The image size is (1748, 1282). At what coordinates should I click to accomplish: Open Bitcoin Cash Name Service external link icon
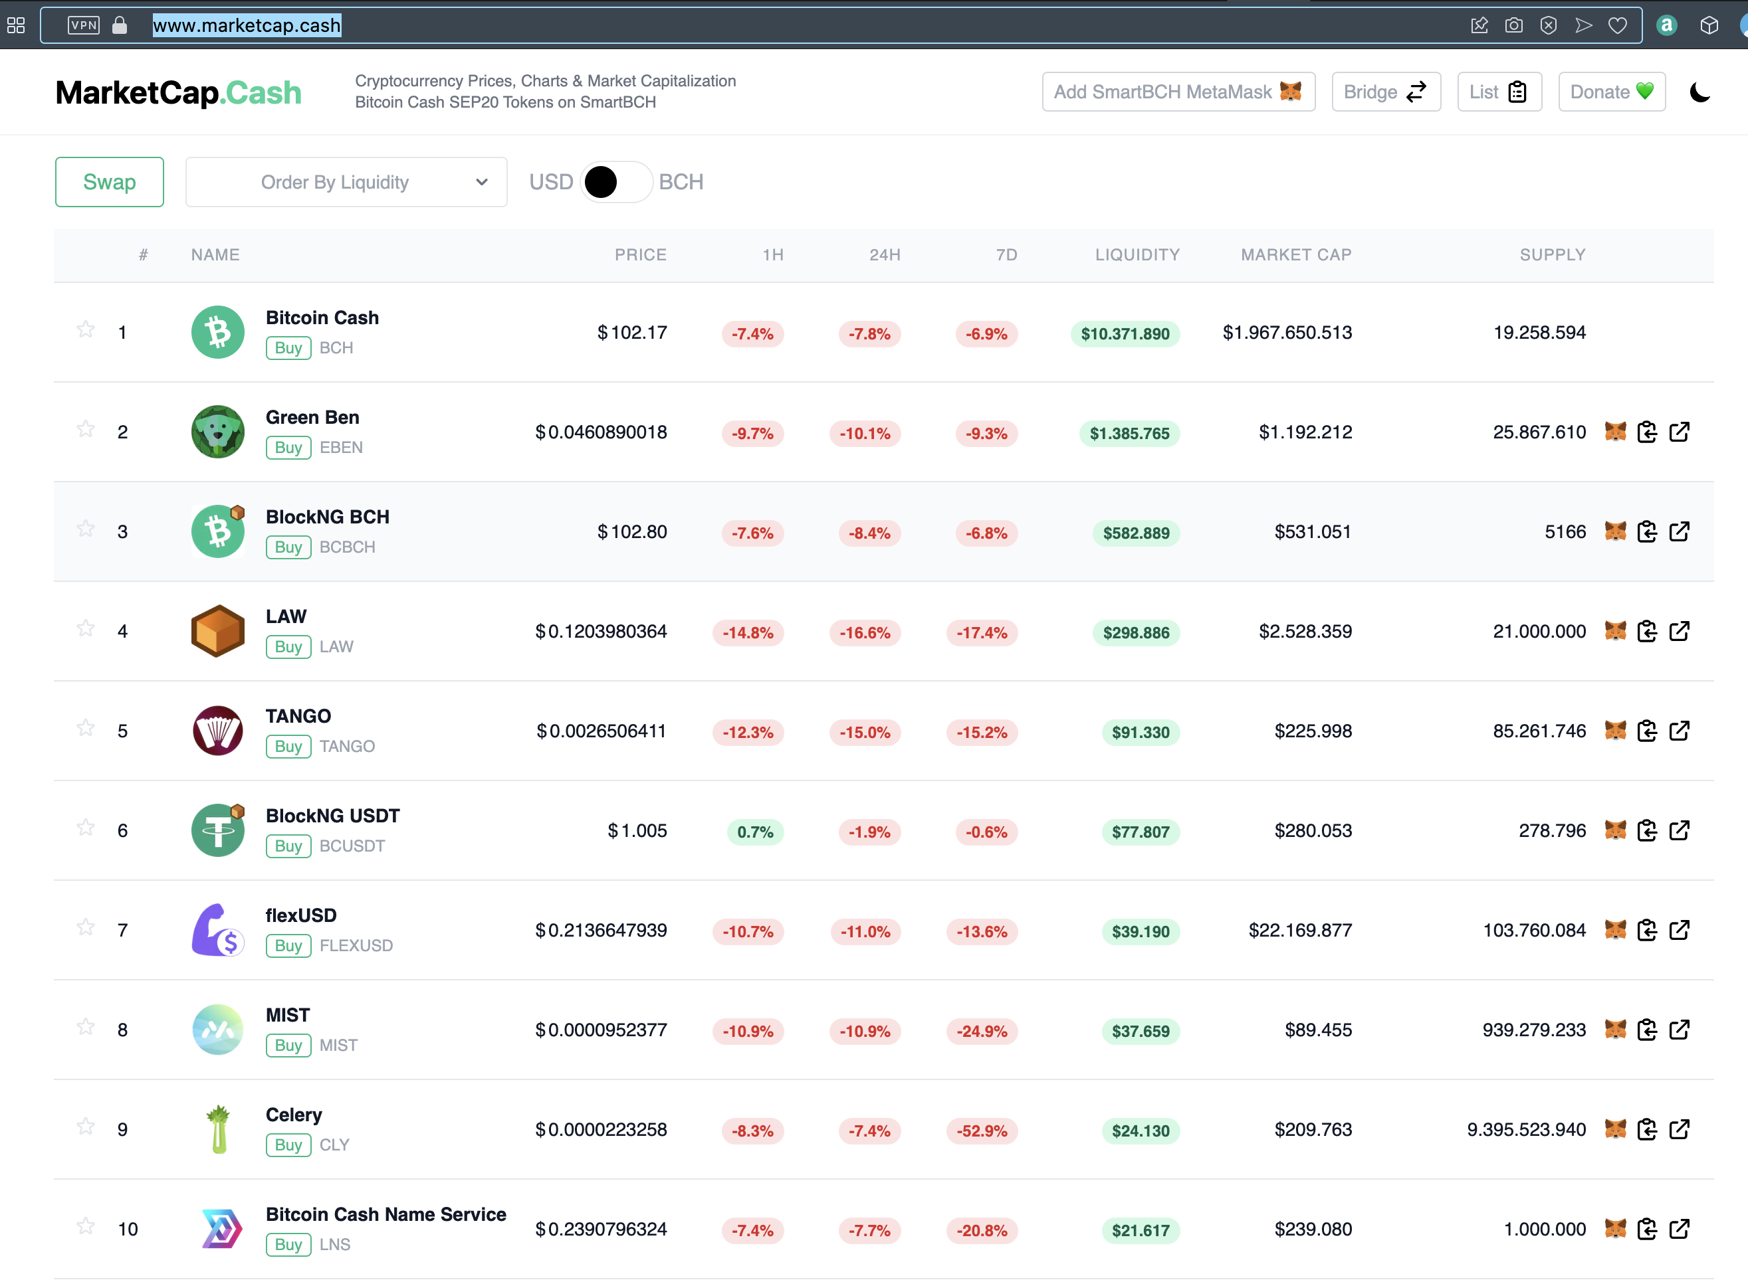pyautogui.click(x=1680, y=1230)
